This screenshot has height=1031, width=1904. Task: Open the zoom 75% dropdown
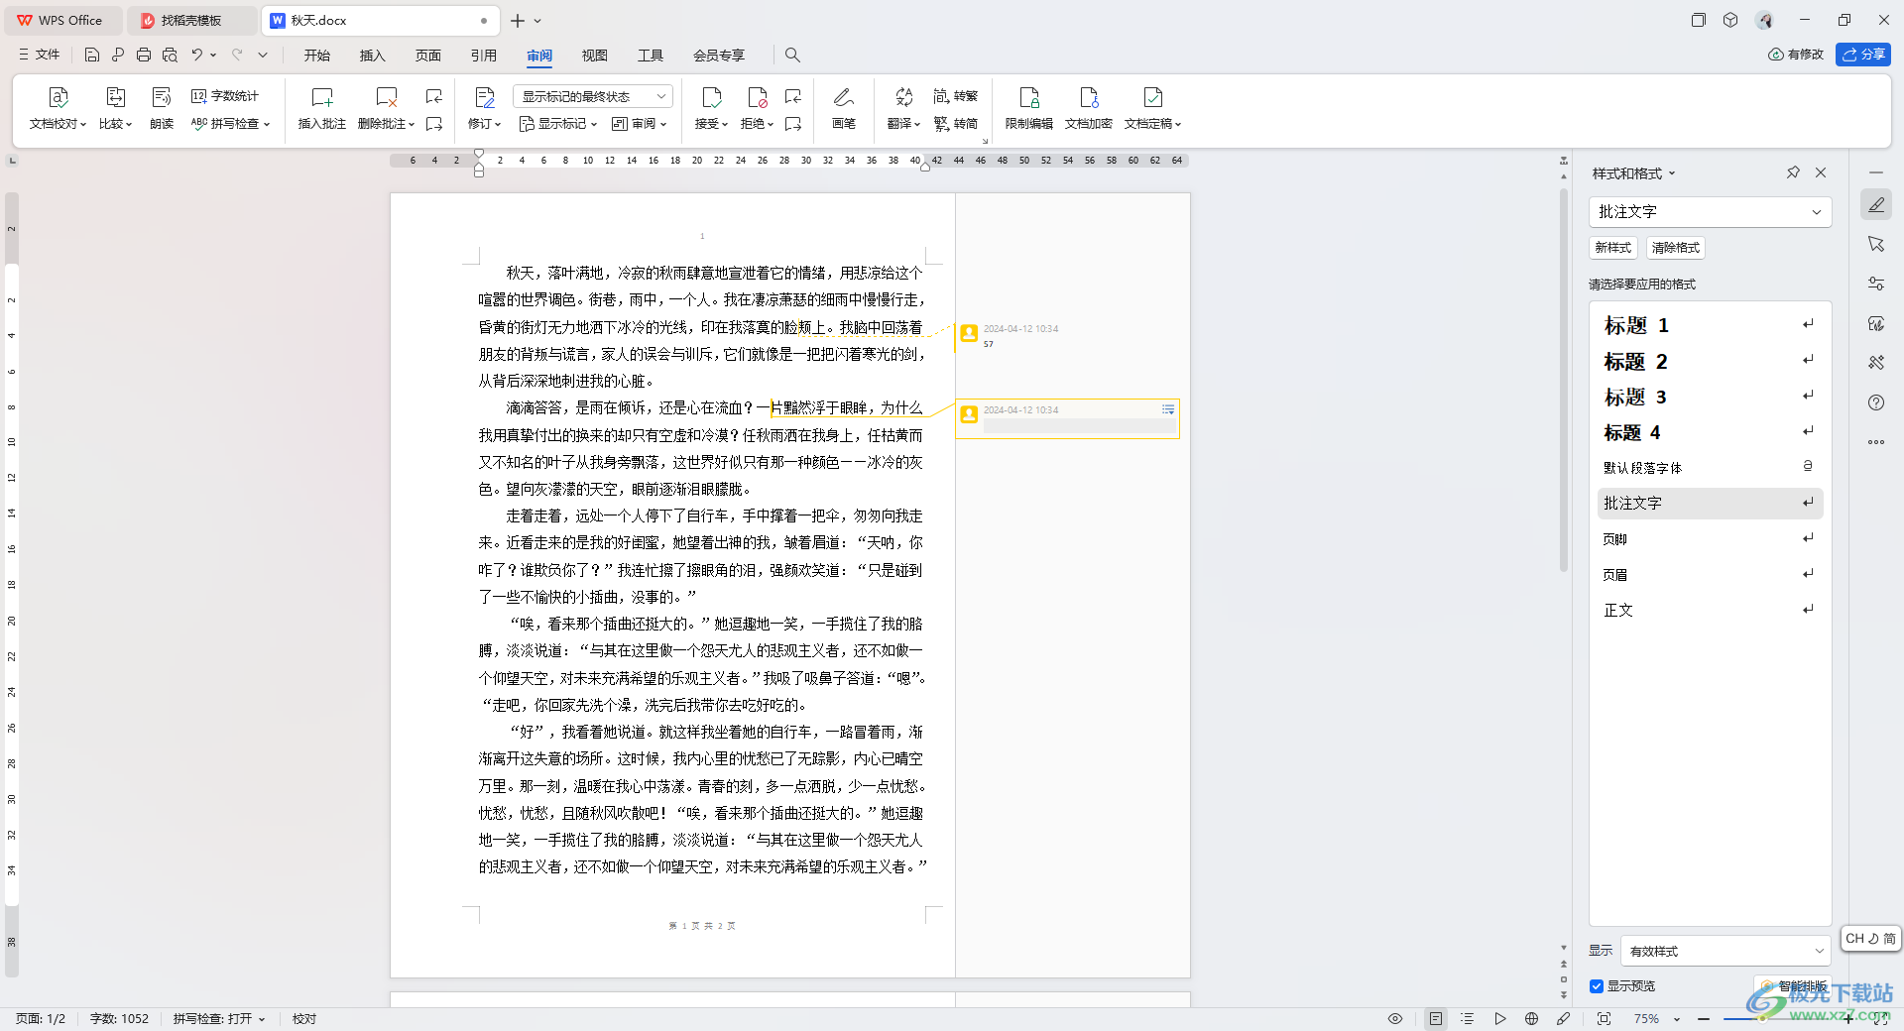pyautogui.click(x=1677, y=1019)
